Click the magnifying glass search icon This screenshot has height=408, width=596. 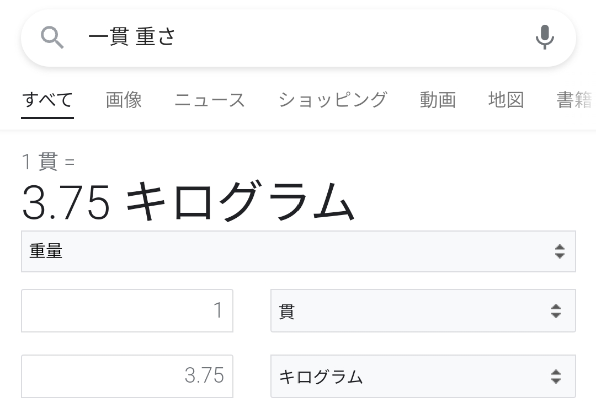pos(53,38)
